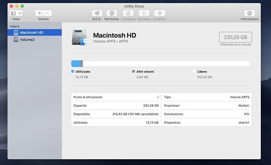Image resolution: width=271 pixels, height=165 pixels.
Task: Click the disk1s1 device value
Action: pos(244,122)
